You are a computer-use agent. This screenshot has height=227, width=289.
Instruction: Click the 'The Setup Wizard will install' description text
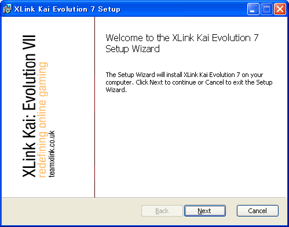(x=189, y=82)
